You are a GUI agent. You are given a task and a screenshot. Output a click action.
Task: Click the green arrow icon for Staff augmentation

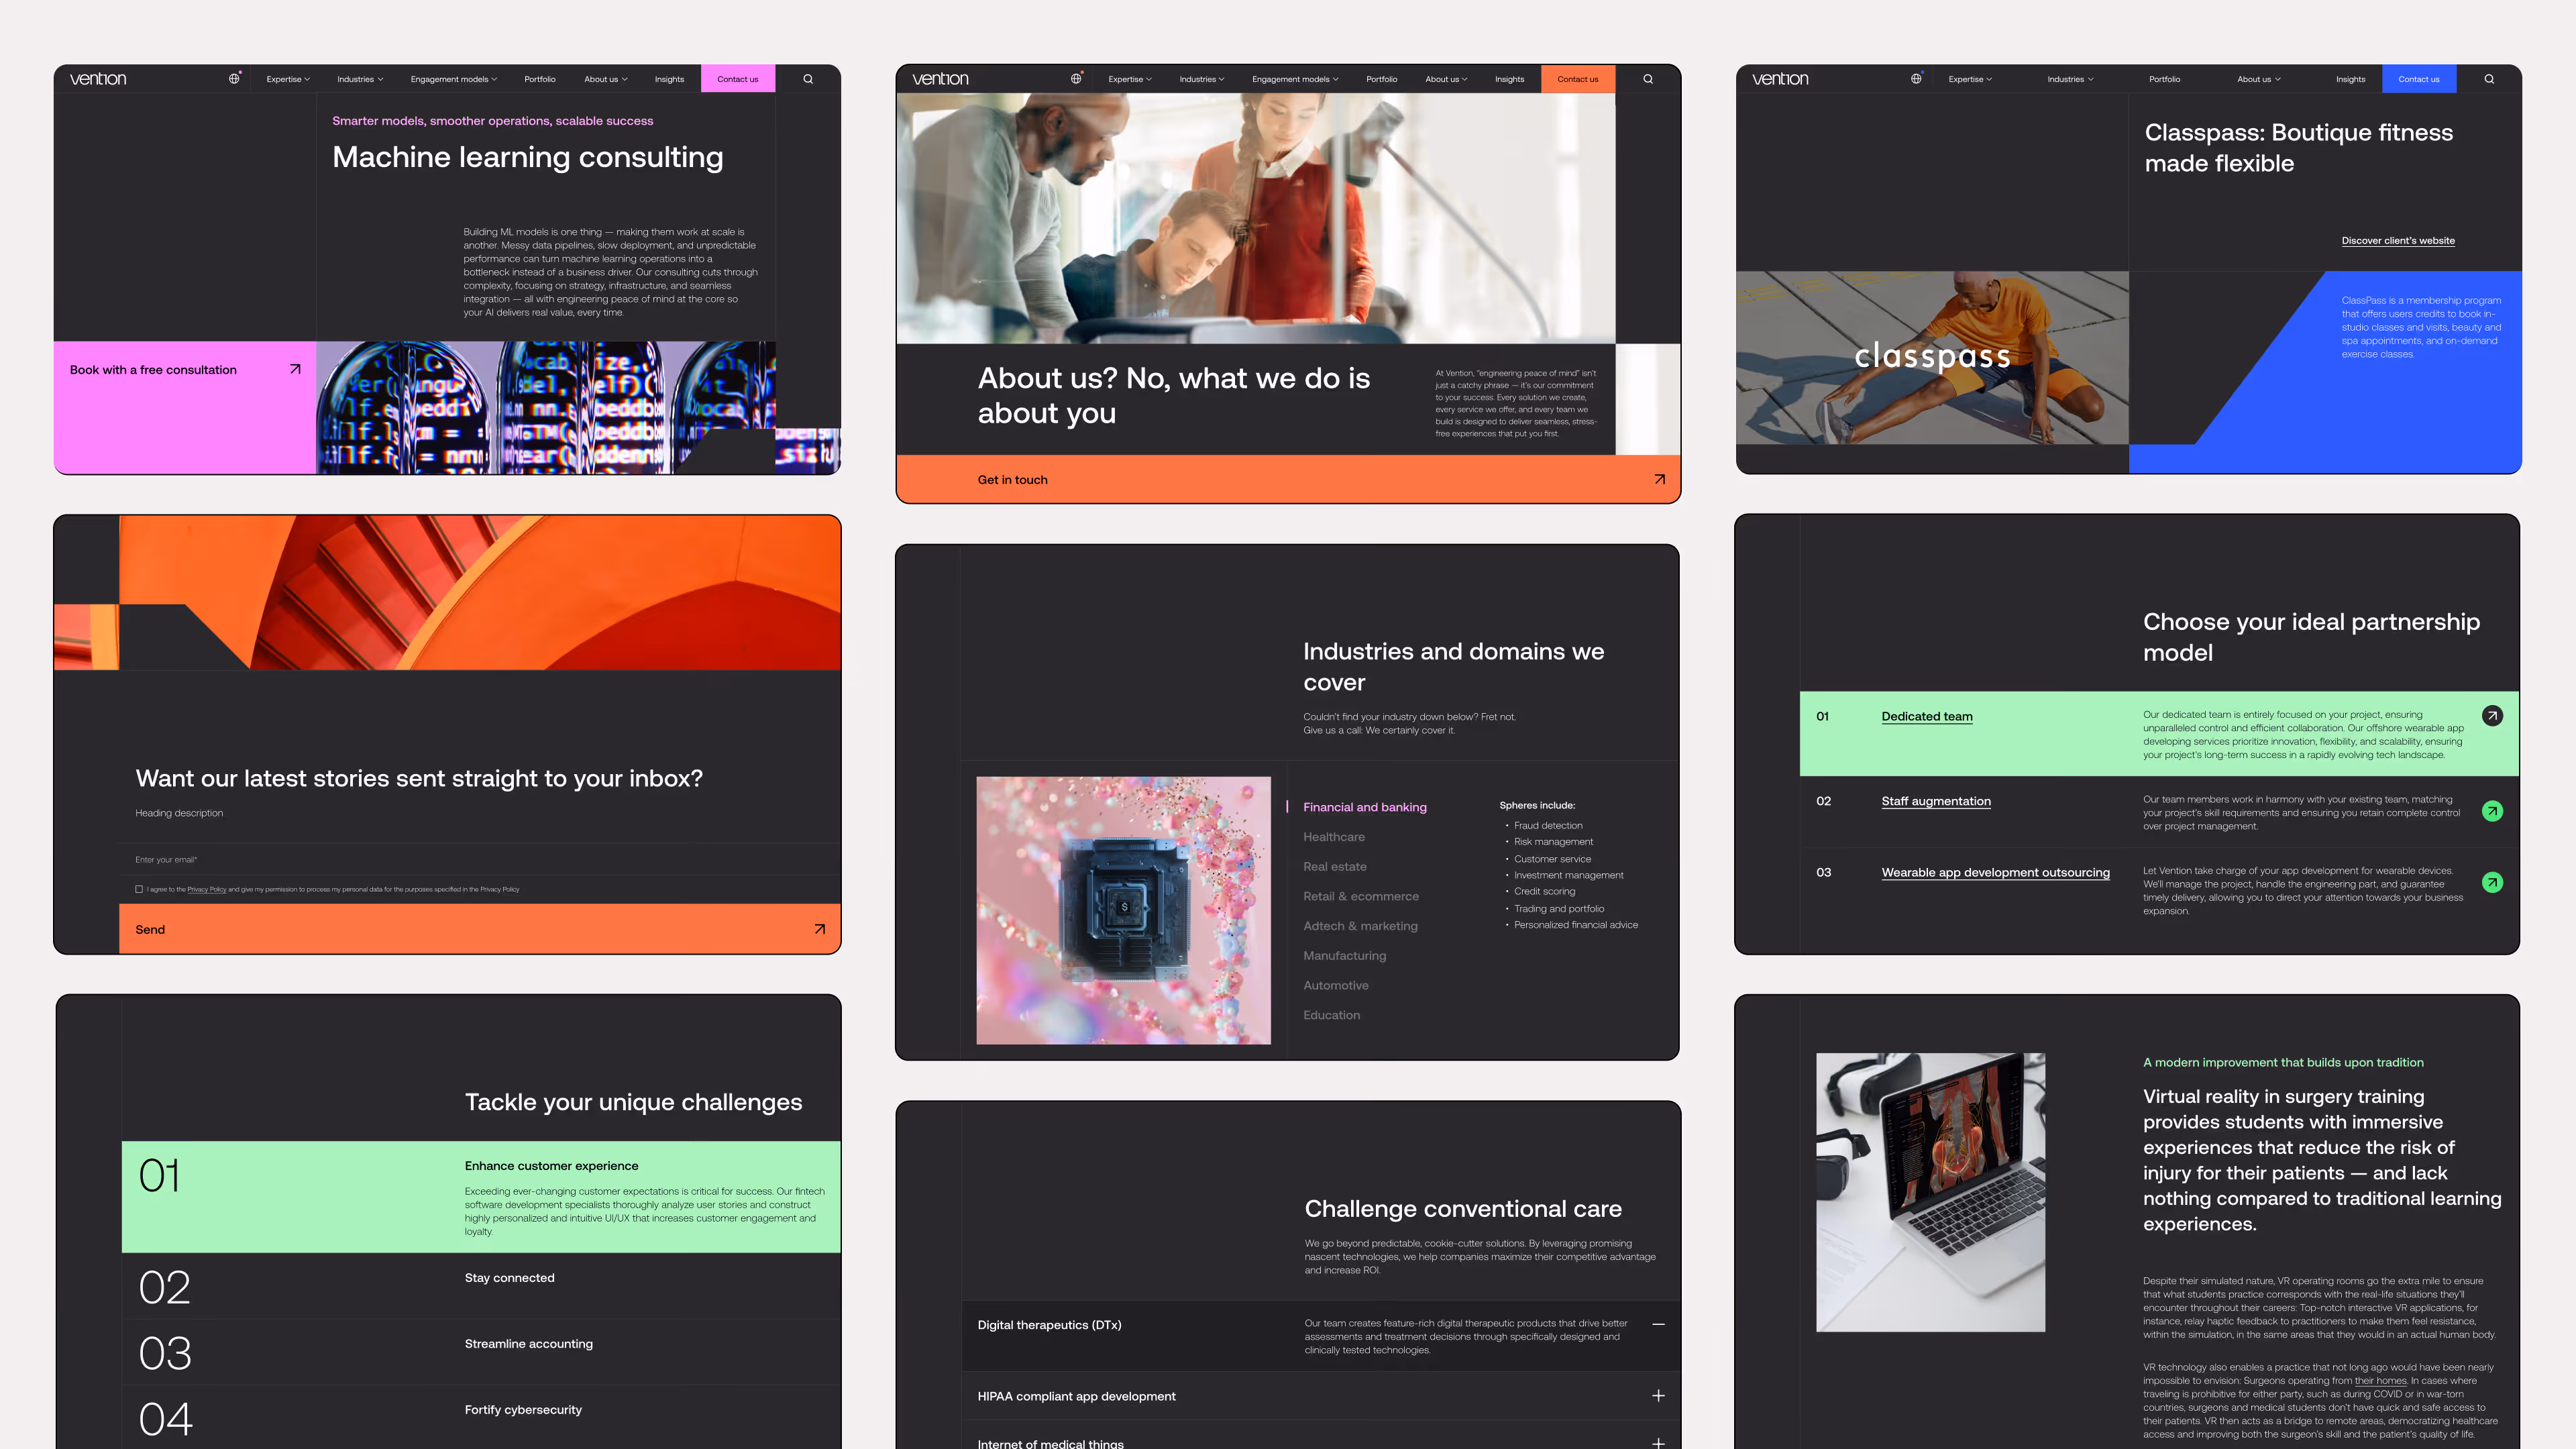click(x=2492, y=811)
